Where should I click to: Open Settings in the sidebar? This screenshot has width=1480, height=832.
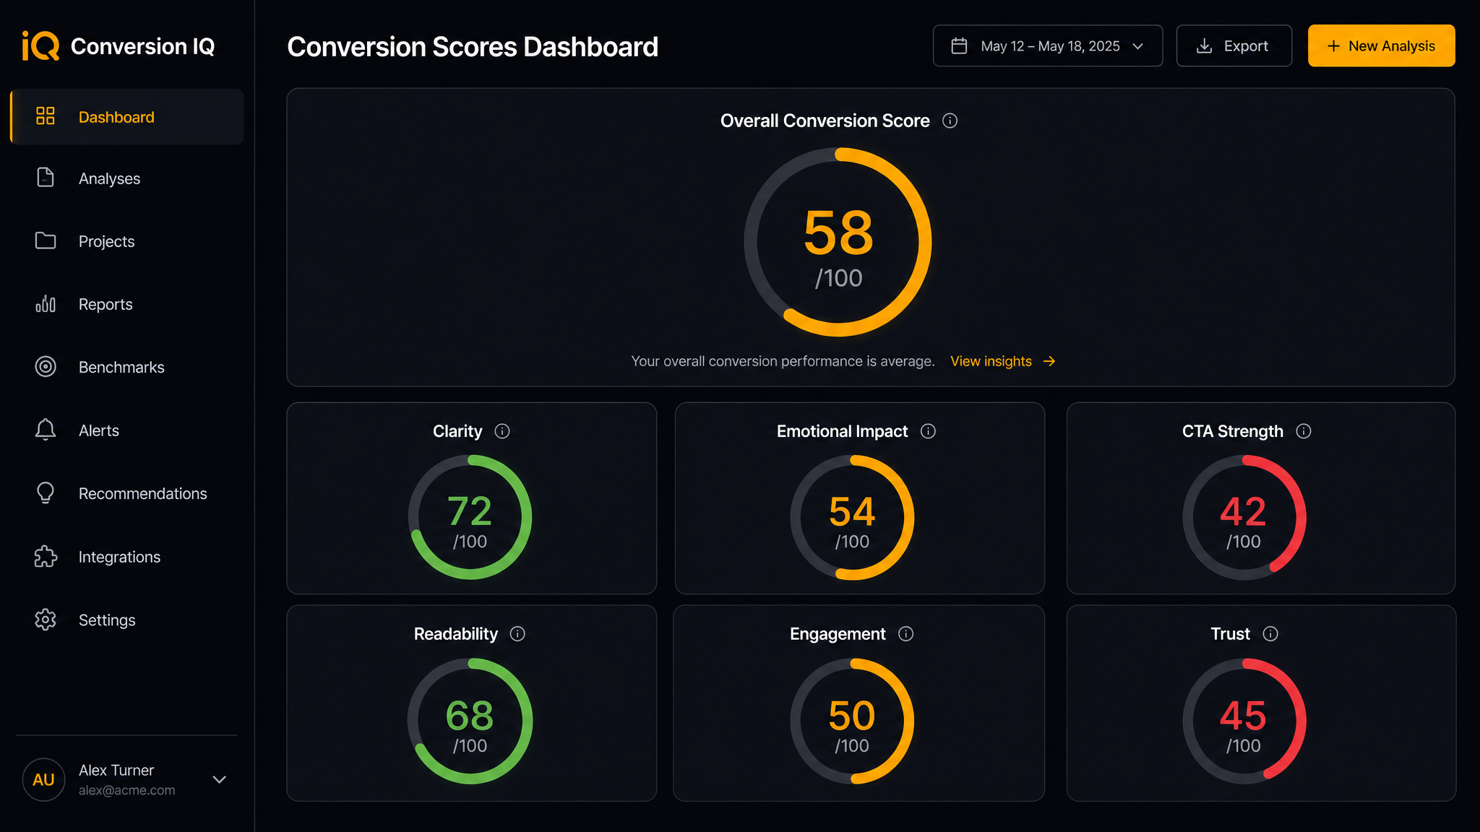tap(127, 620)
